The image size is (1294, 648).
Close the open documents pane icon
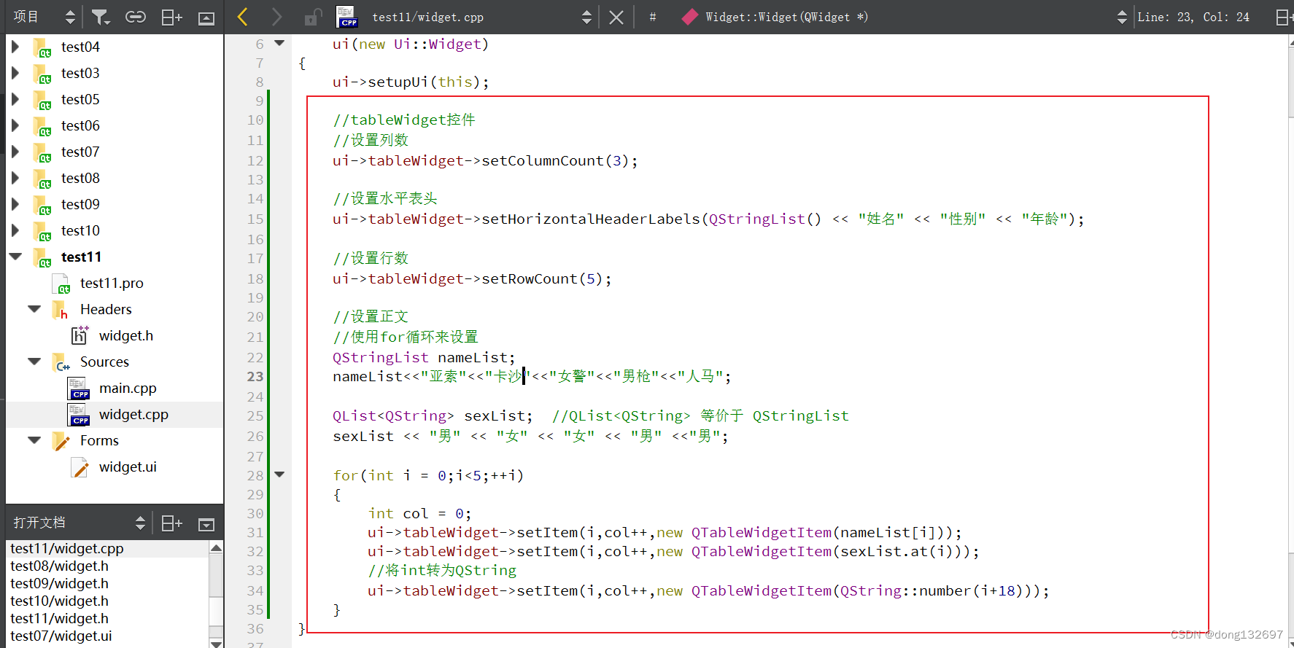click(x=206, y=525)
